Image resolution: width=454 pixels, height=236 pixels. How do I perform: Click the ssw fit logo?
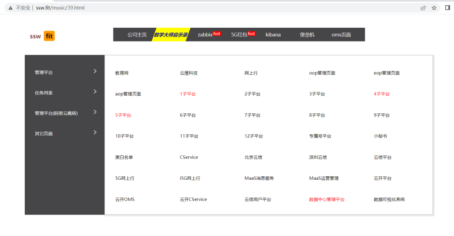[42, 36]
